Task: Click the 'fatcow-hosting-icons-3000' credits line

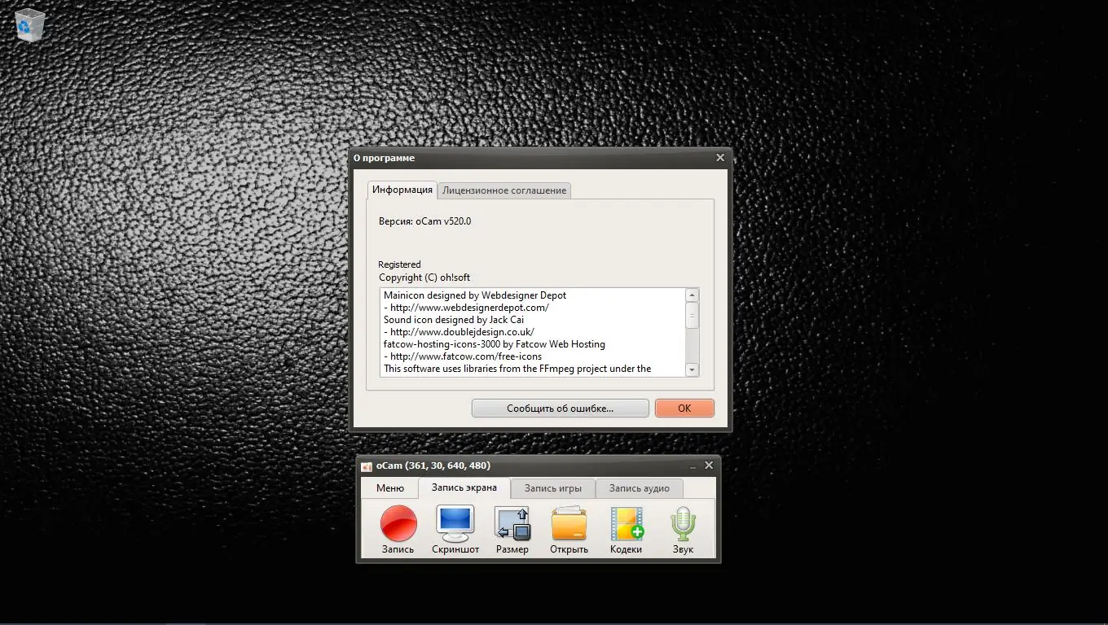Action: click(495, 344)
